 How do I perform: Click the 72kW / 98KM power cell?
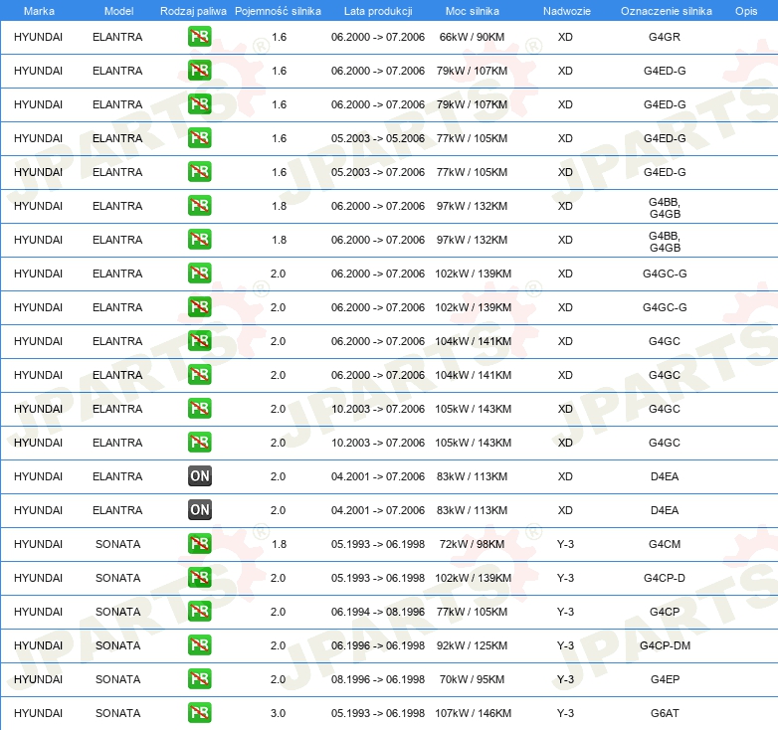point(472,544)
